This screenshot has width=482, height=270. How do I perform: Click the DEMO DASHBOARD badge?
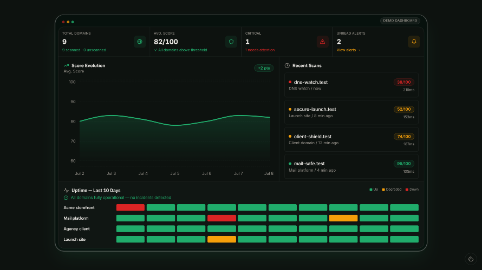point(400,21)
